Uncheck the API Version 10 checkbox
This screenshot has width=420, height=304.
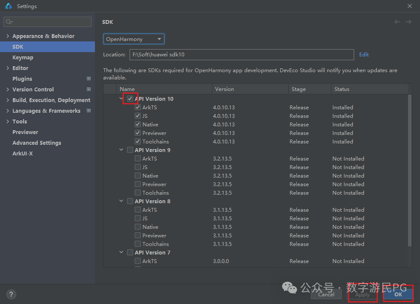(x=130, y=99)
